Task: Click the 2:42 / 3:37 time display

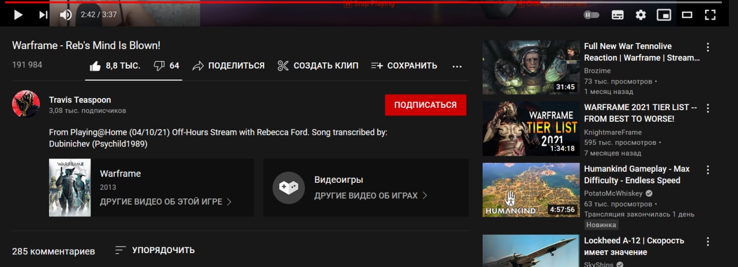Action: pos(99,14)
